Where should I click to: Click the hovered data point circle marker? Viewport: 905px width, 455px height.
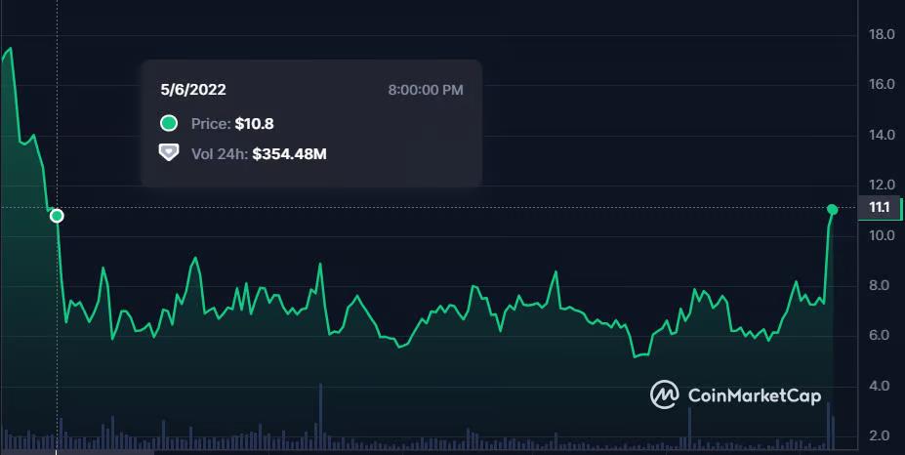pos(57,216)
